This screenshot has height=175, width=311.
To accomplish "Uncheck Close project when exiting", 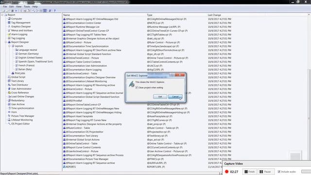I will [x=137, y=87].
